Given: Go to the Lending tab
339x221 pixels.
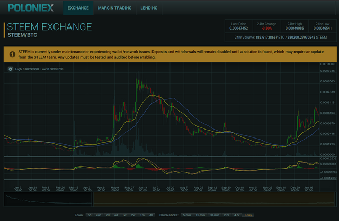Looking at the screenshot, I should pos(149,8).
